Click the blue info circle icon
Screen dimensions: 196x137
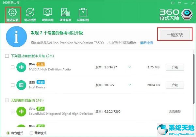coord(16,37)
